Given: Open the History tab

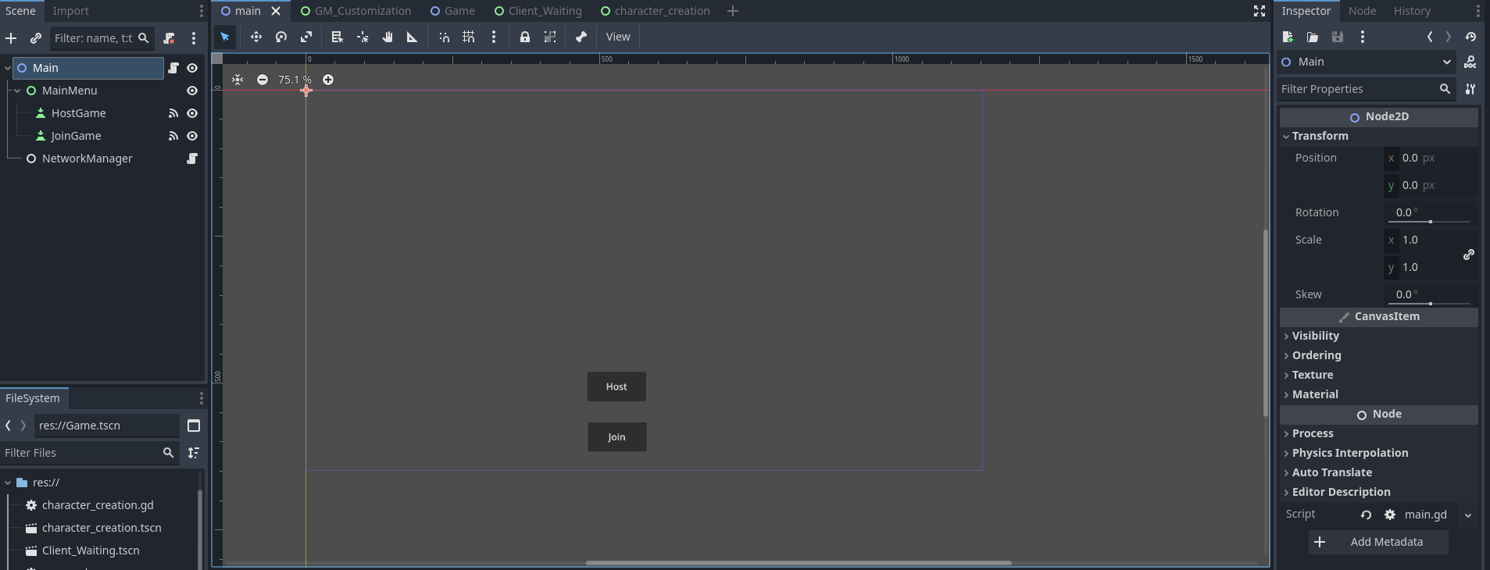Looking at the screenshot, I should (x=1412, y=11).
